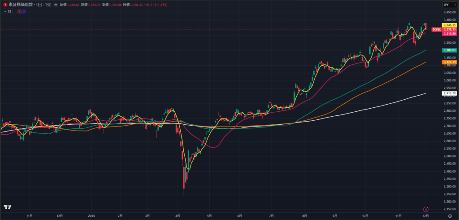Image resolution: width=459 pixels, height=220 pixels.
Task: Click the green 3,200.03 price axis label
Action: (x=449, y=51)
